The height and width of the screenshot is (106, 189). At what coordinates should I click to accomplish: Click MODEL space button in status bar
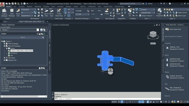tap(114, 102)
